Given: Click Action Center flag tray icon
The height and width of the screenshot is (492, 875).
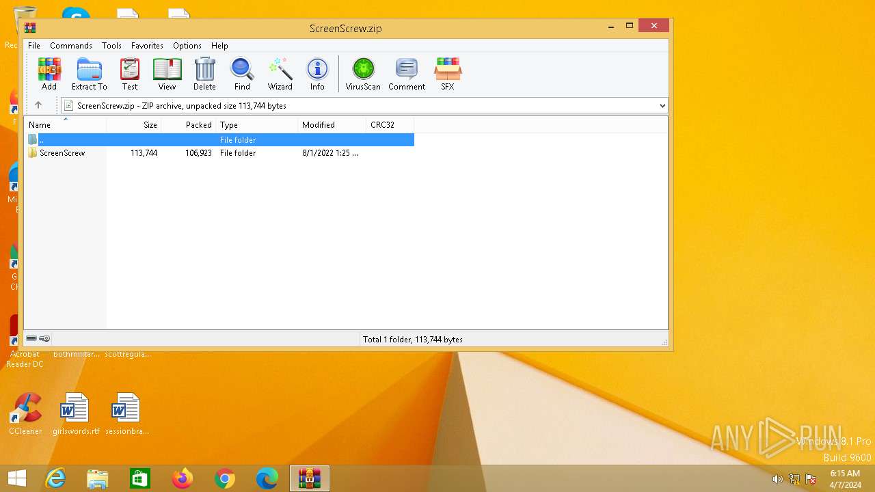Looking at the screenshot, I should pos(811,479).
